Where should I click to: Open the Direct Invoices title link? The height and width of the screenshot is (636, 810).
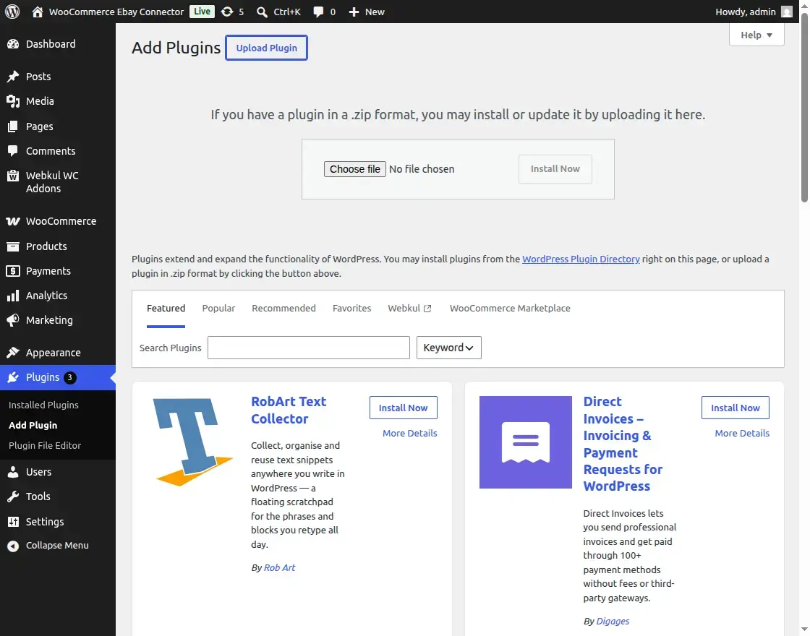pos(623,444)
